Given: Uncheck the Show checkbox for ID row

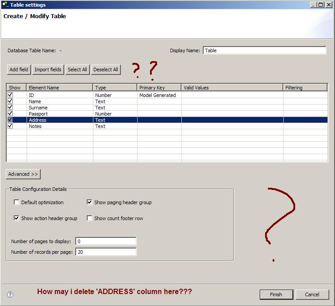Looking at the screenshot, I should [x=10, y=95].
